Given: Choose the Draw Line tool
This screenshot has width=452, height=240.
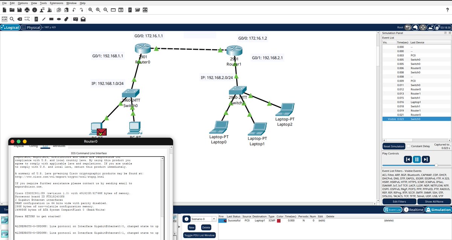Looking at the screenshot, I should tap(44, 19).
